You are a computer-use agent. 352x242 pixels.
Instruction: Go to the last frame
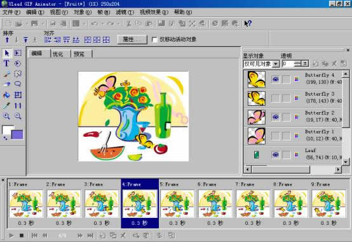[90, 236]
